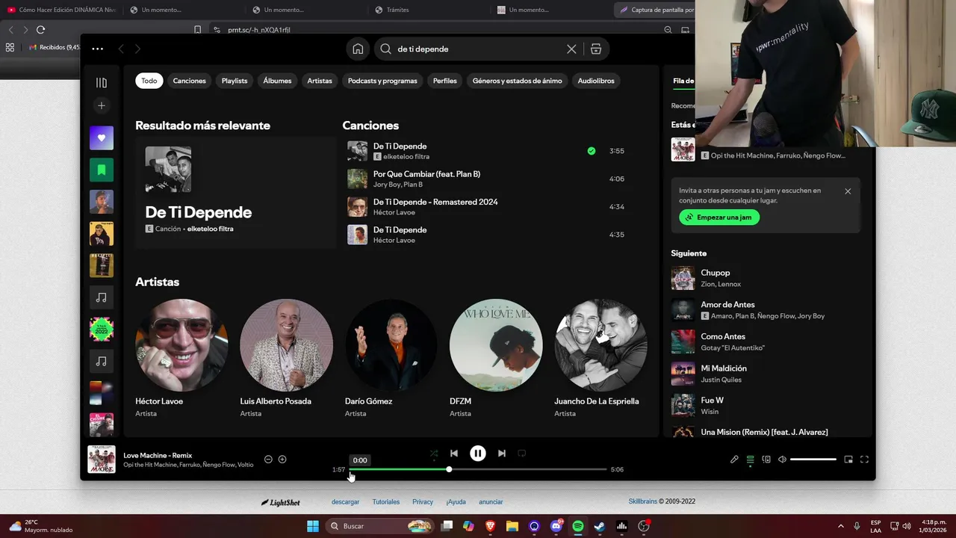Play Mi Maldición from queue
Viewport: 956px width, 538px height.
coord(767,374)
